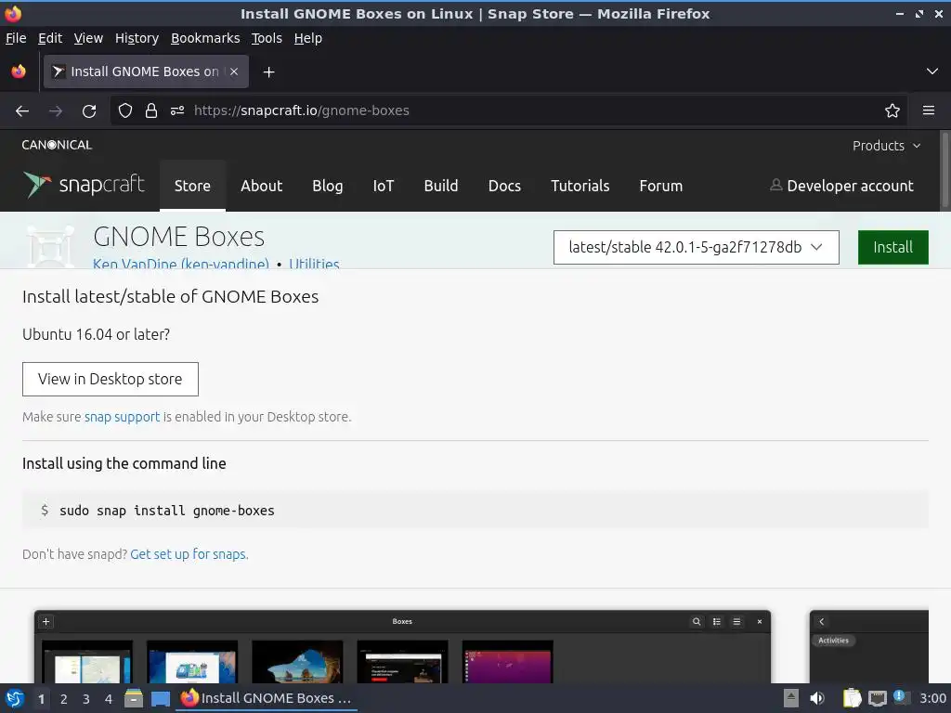Click search icon in Boxes screenshot

click(x=697, y=621)
